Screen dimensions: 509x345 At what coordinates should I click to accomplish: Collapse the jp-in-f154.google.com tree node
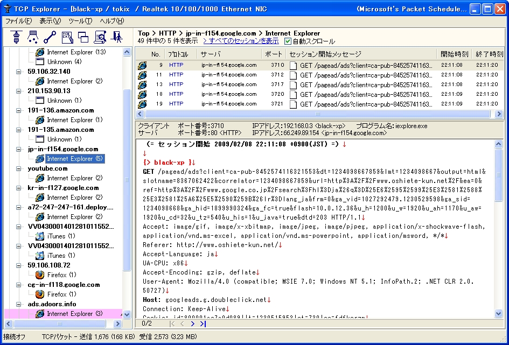(18, 150)
